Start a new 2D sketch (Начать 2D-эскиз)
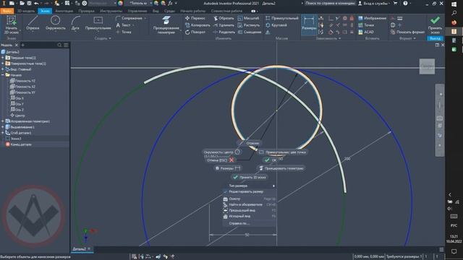The image size is (463, 260). click(12, 25)
